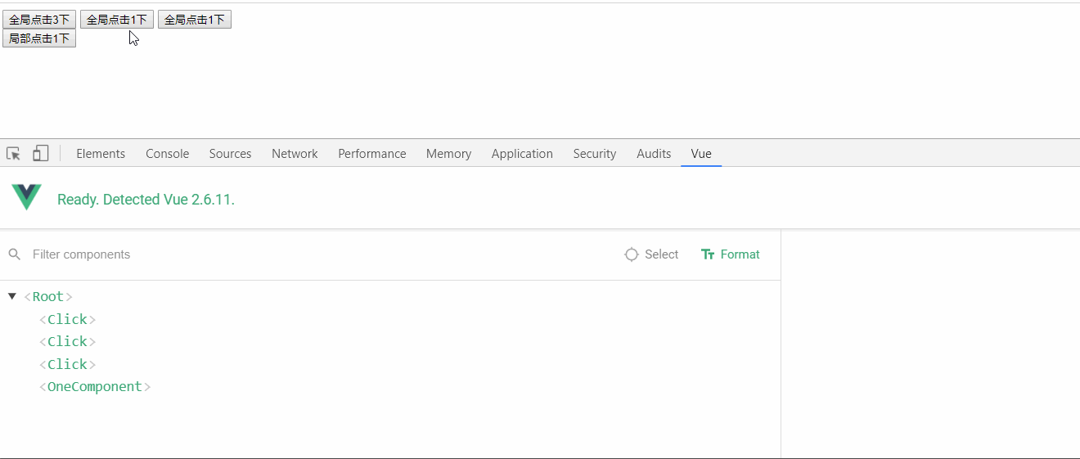Click the search magnifier icon

tap(14, 254)
